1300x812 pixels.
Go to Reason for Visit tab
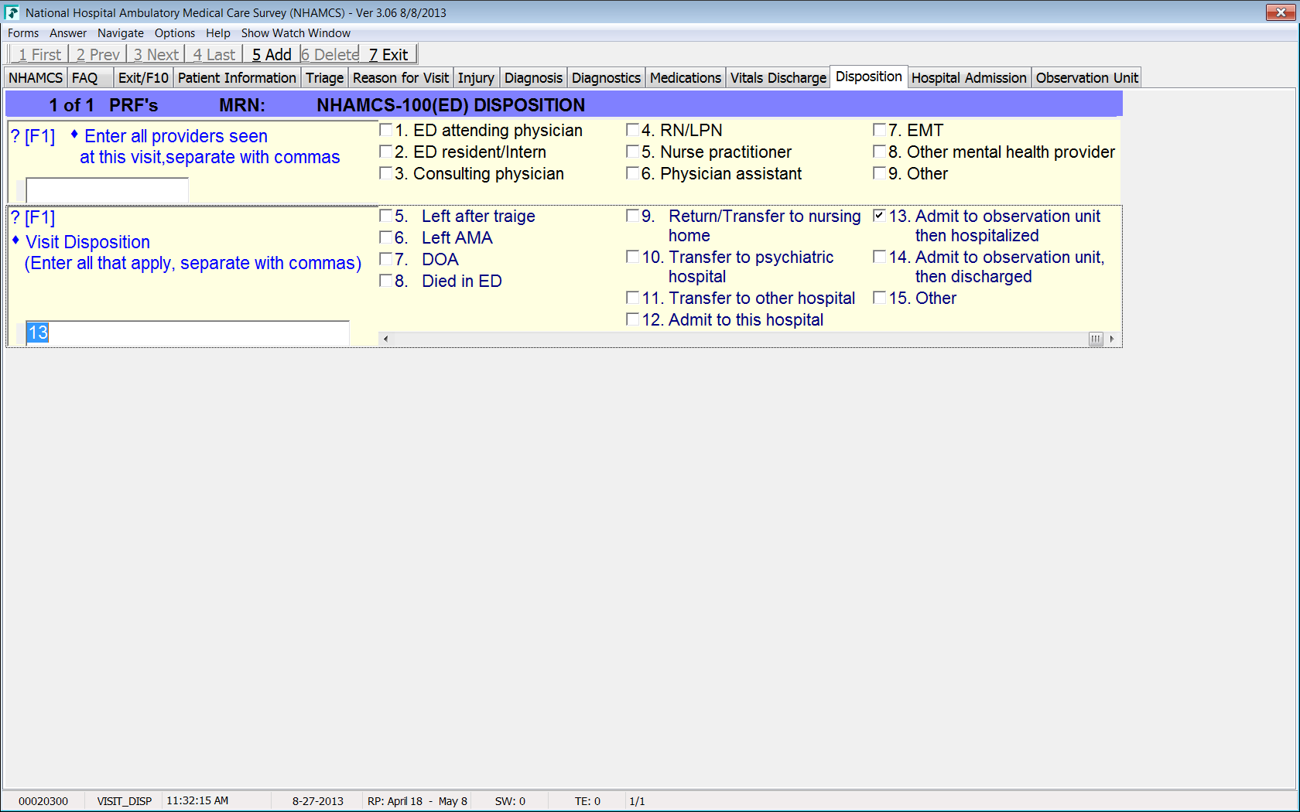click(401, 77)
